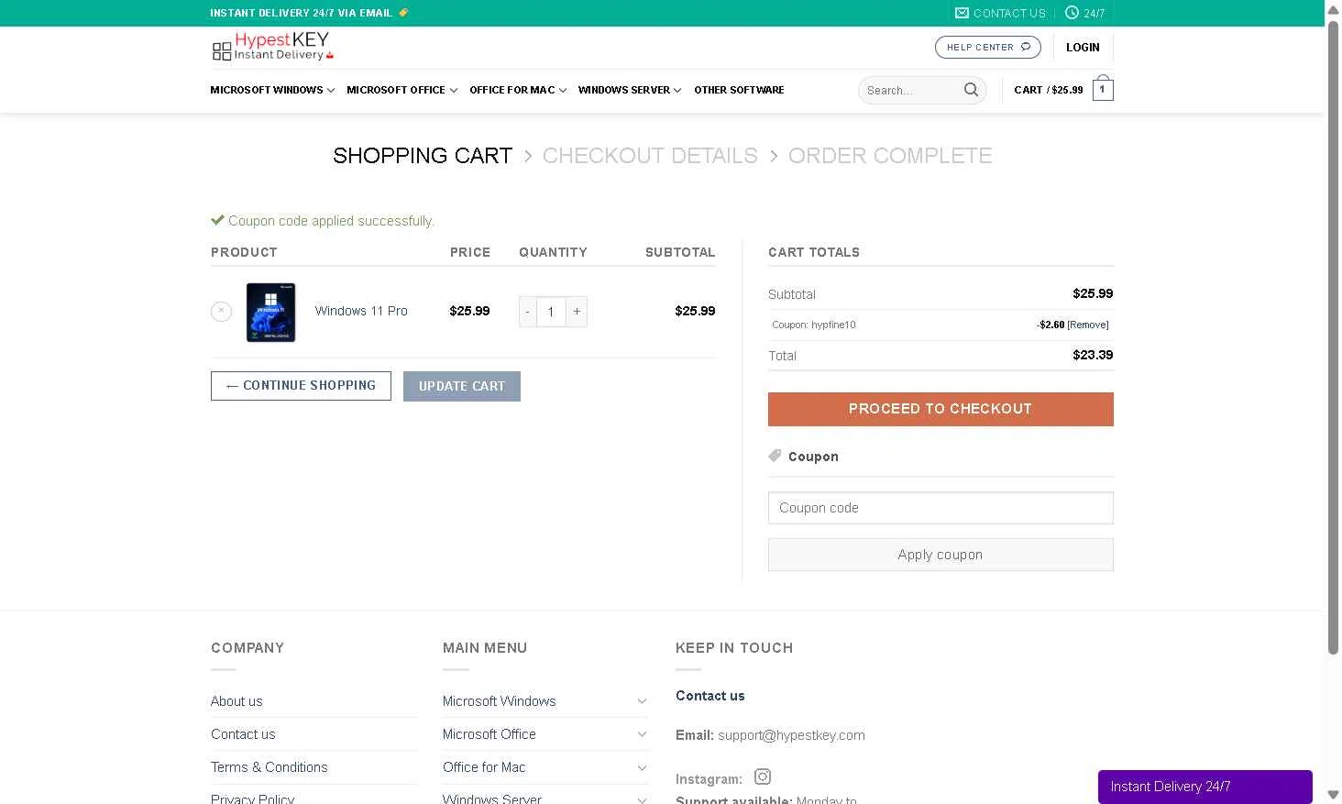Select Order Complete breadcrumb step
This screenshot has width=1342, height=804.
[x=890, y=156]
